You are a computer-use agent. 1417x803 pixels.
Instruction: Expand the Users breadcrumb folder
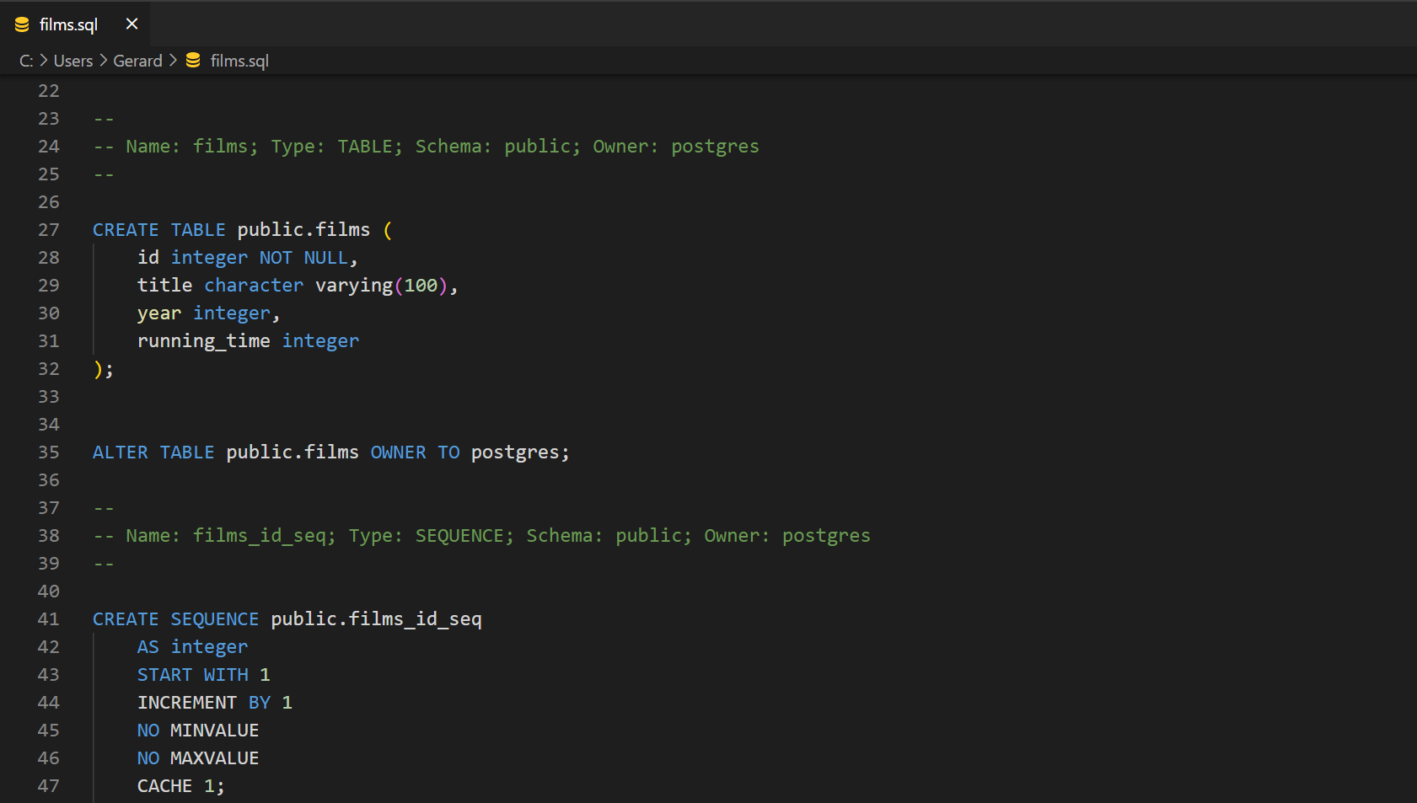coord(73,61)
